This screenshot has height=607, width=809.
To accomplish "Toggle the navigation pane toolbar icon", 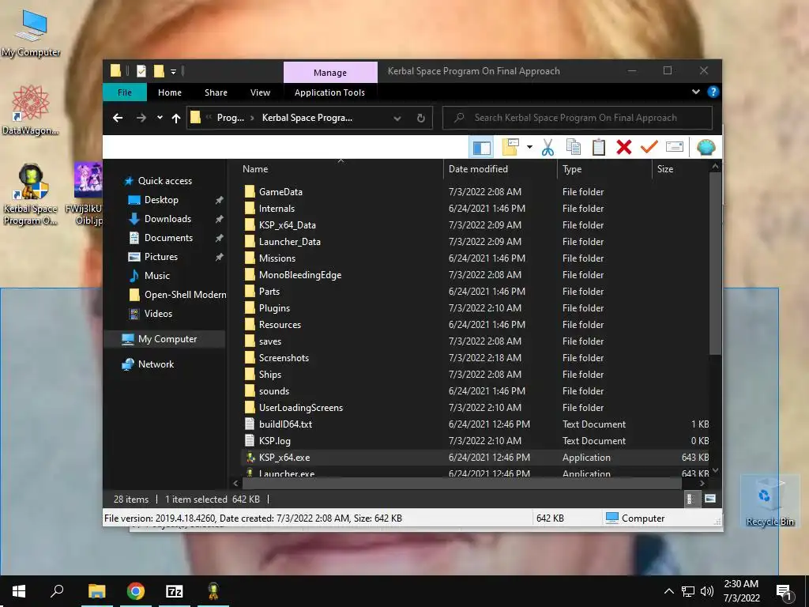I will click(x=481, y=148).
